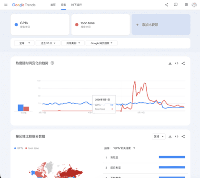
Task: Go to the 首页 home tab
Action: (53, 5)
